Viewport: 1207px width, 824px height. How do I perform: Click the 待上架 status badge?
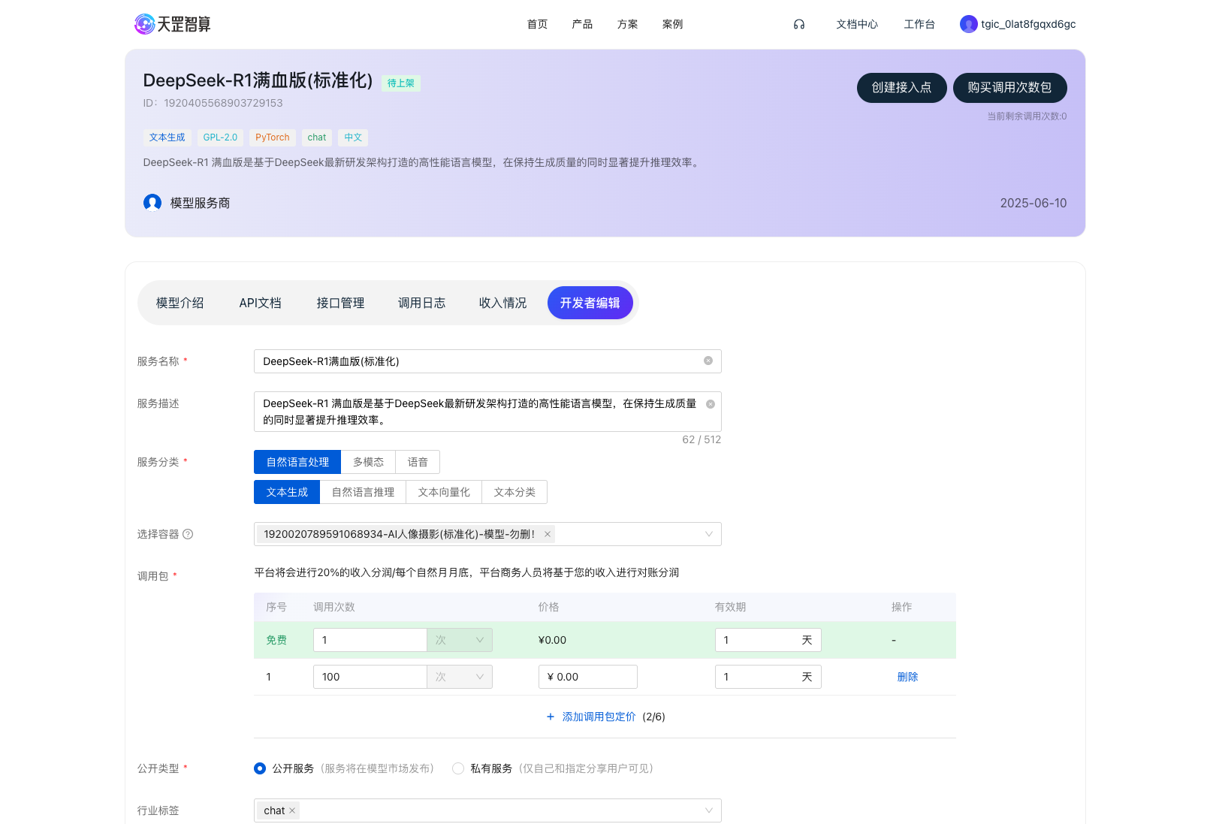[401, 83]
